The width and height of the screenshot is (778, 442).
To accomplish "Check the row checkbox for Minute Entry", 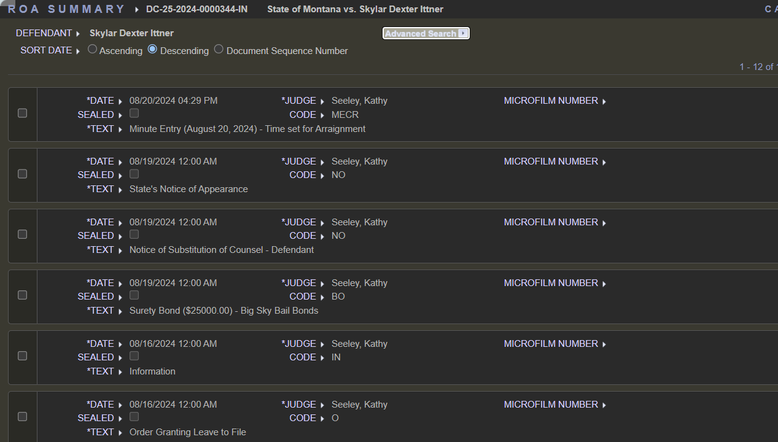I will click(23, 113).
